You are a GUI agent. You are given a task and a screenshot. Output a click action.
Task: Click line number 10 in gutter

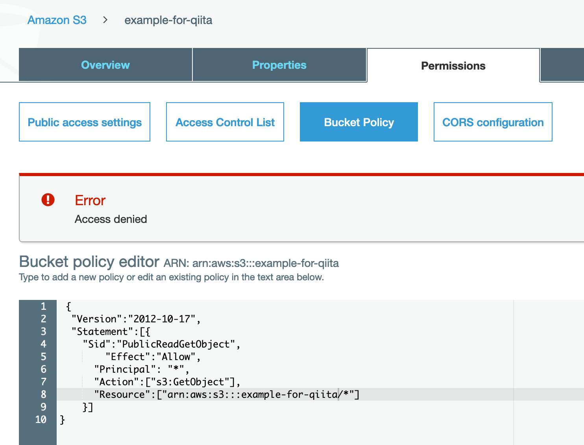tap(41, 419)
